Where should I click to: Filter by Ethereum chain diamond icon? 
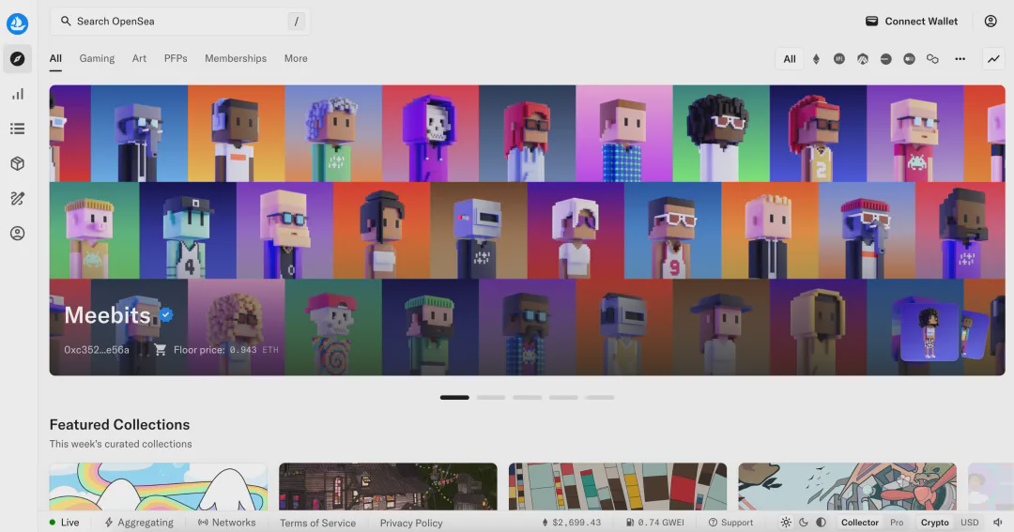coord(816,59)
